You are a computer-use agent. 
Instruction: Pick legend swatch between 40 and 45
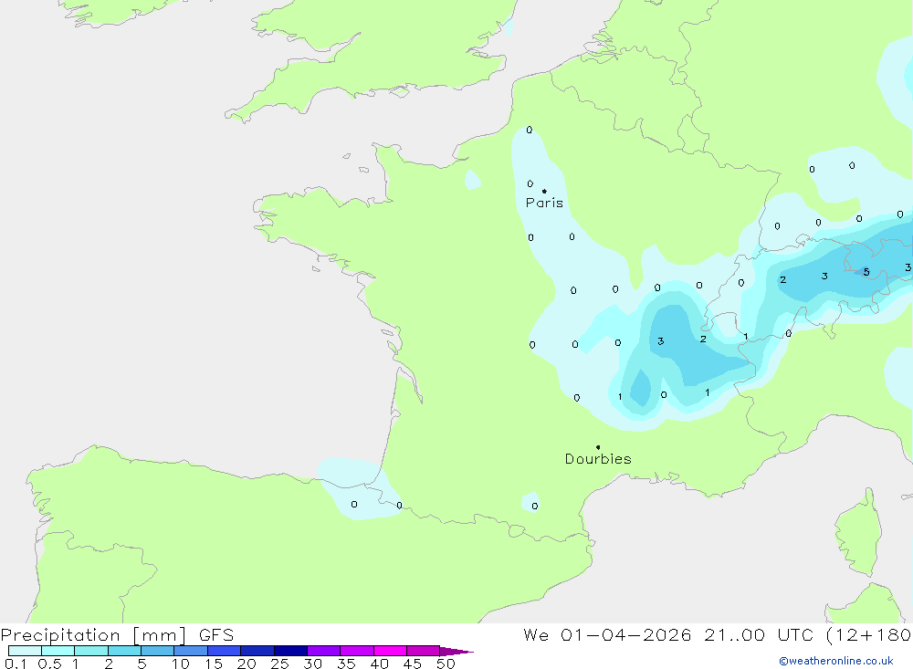390,651
